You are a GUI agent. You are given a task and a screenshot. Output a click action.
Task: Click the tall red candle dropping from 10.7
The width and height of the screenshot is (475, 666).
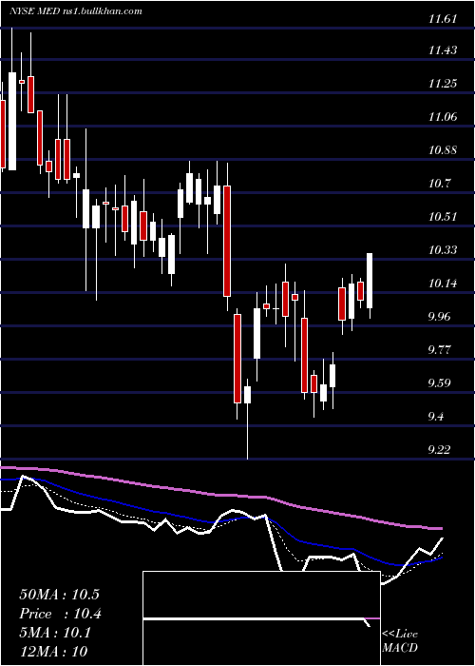click(x=227, y=240)
